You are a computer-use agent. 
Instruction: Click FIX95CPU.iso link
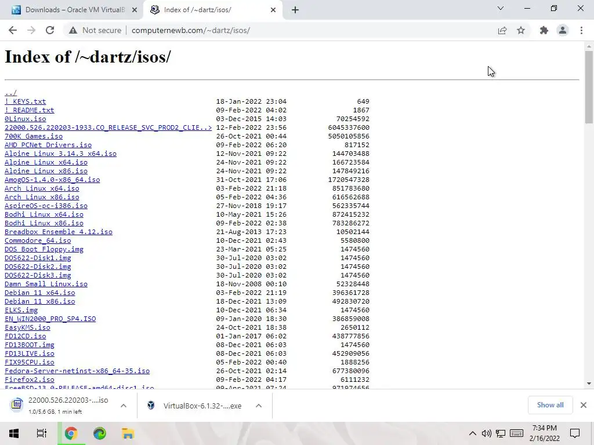[29, 363]
